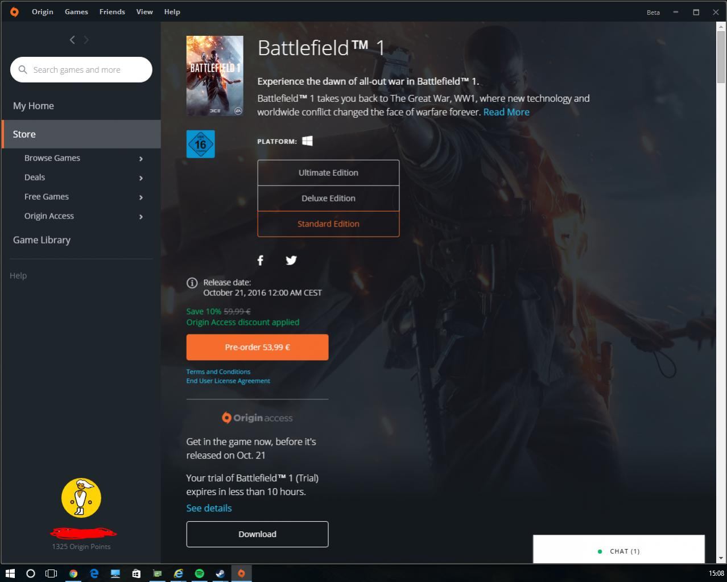This screenshot has height=582, width=727.
Task: Click the USK 16 age rating badge
Action: click(x=201, y=144)
